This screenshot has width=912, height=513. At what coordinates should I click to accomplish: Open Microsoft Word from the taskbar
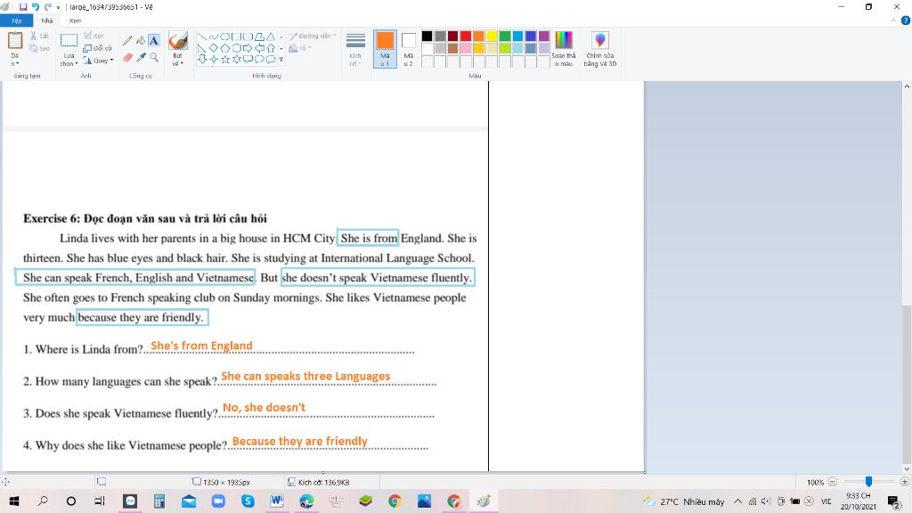(x=277, y=501)
